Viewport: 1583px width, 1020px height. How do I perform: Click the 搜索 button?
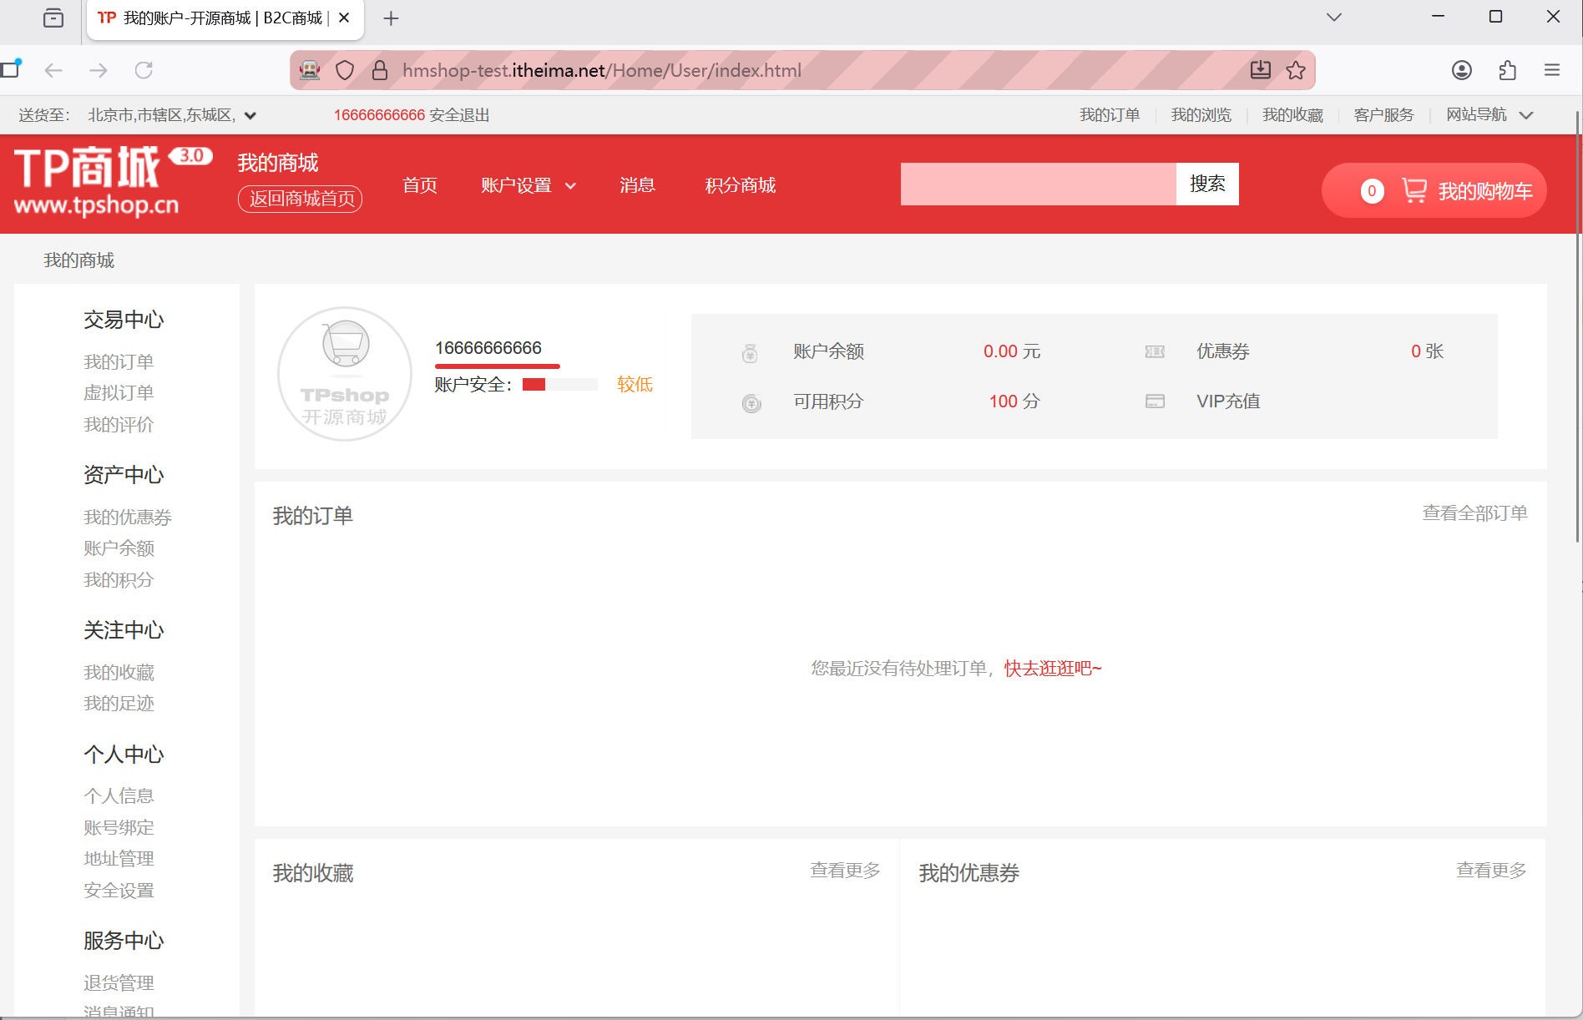coord(1206,184)
